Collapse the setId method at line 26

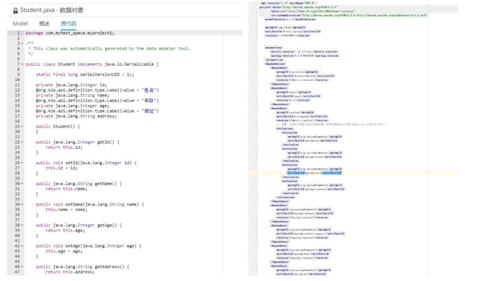(22, 163)
